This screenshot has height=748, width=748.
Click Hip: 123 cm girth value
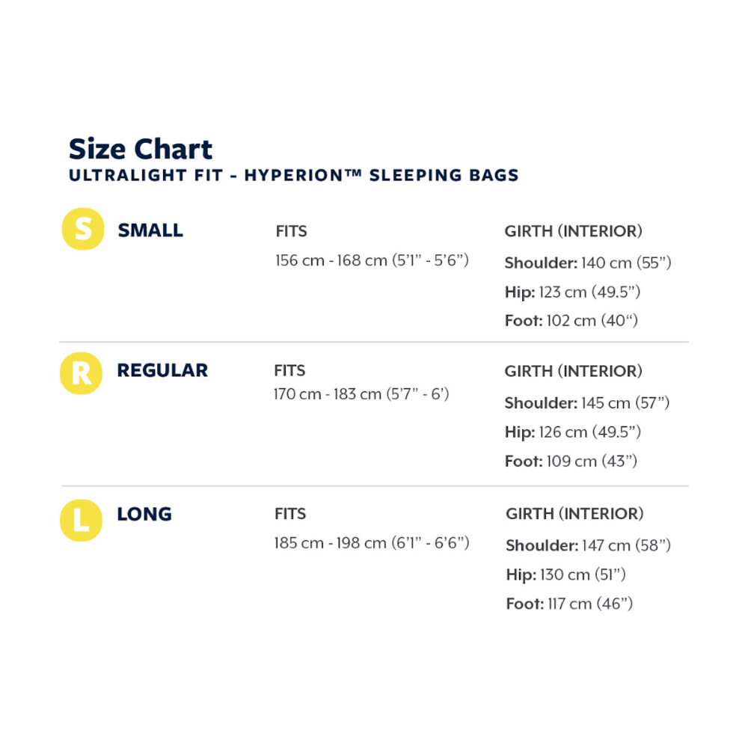[x=572, y=292]
